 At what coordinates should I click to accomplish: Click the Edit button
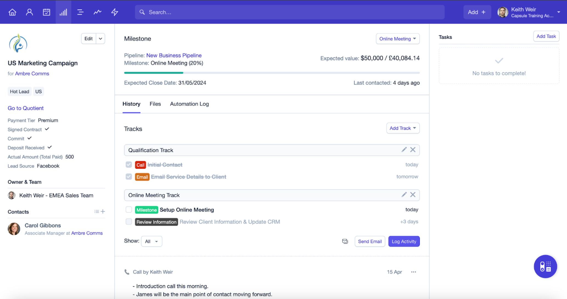click(88, 39)
